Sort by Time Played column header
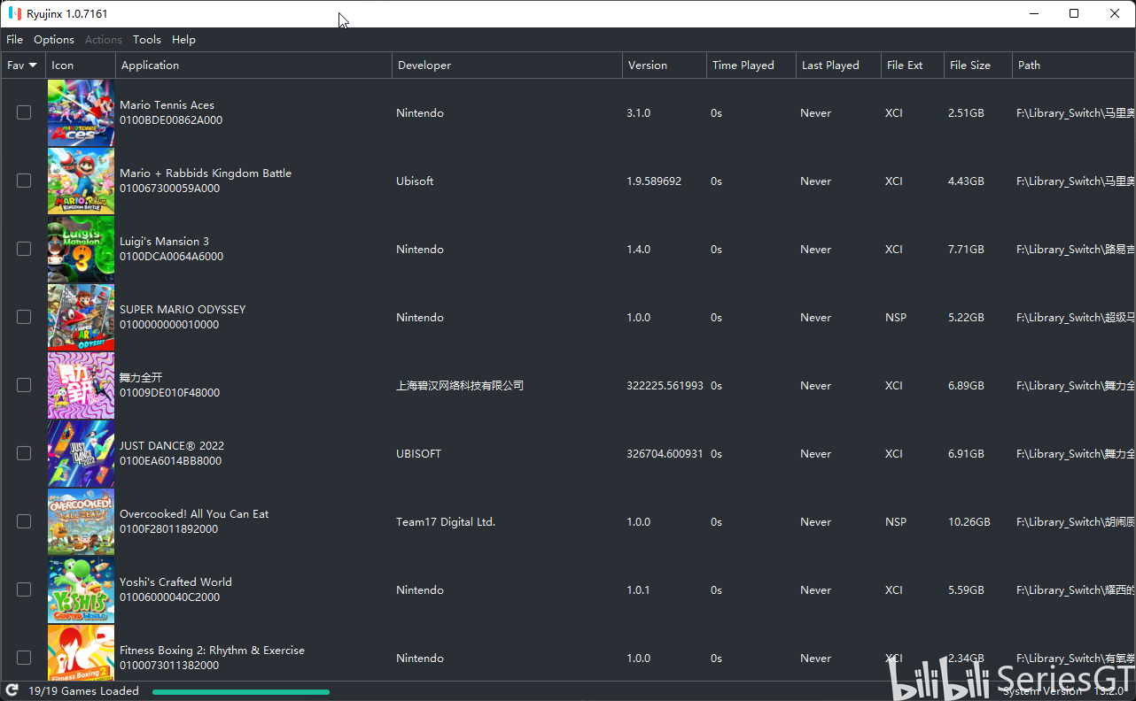This screenshot has width=1136, height=701. (751, 65)
